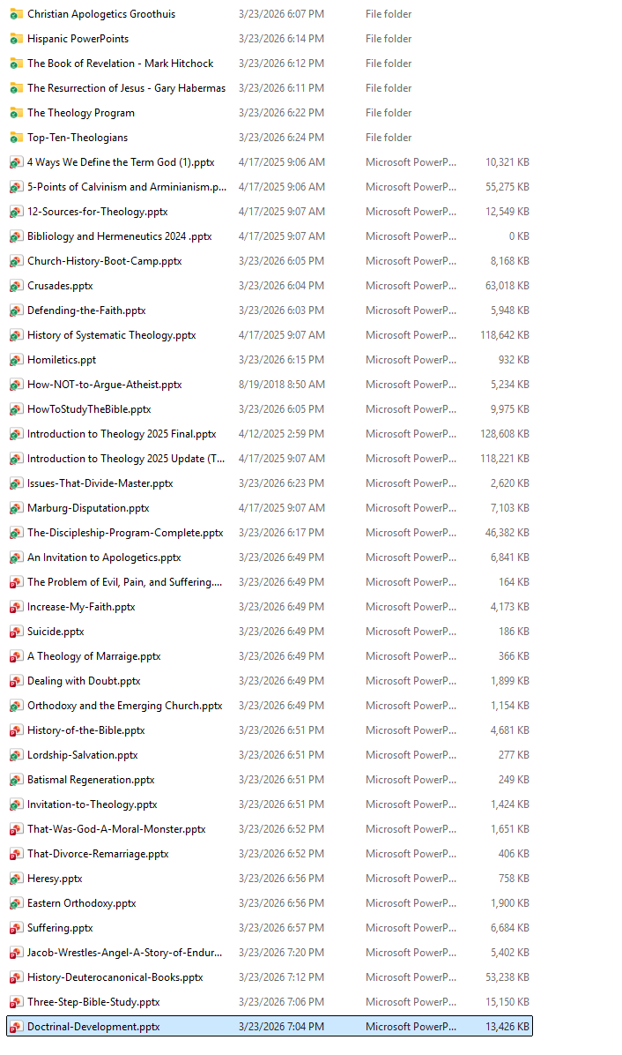Select the Three-Step-Bible-Study.pptx file
Viewport: 622px width, 1055px height.
click(x=93, y=1002)
